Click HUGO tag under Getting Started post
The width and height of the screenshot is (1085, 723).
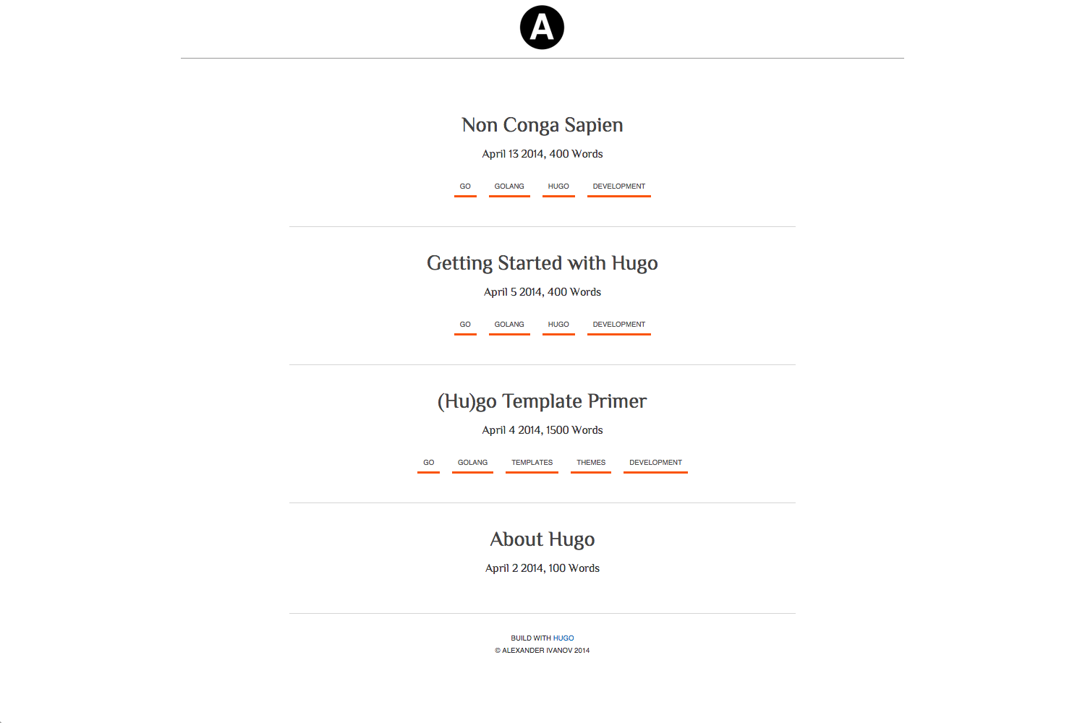[558, 325]
